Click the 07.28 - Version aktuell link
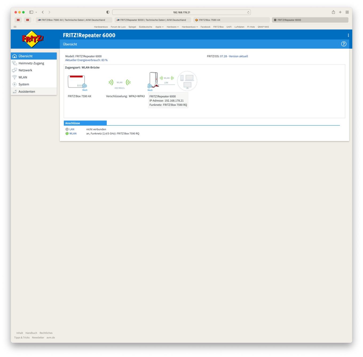Image resolution: width=363 pixels, height=357 pixels. (x=234, y=56)
